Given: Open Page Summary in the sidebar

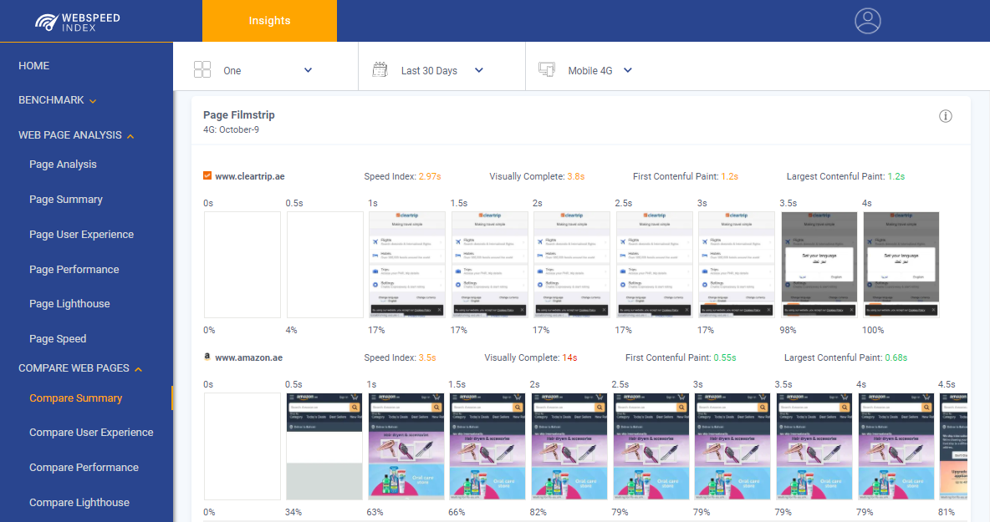Looking at the screenshot, I should tap(66, 200).
